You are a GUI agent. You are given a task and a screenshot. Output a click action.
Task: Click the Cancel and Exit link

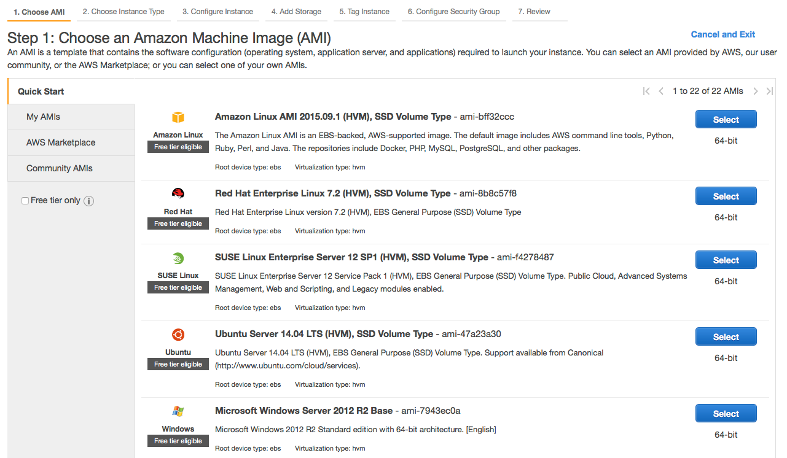723,34
